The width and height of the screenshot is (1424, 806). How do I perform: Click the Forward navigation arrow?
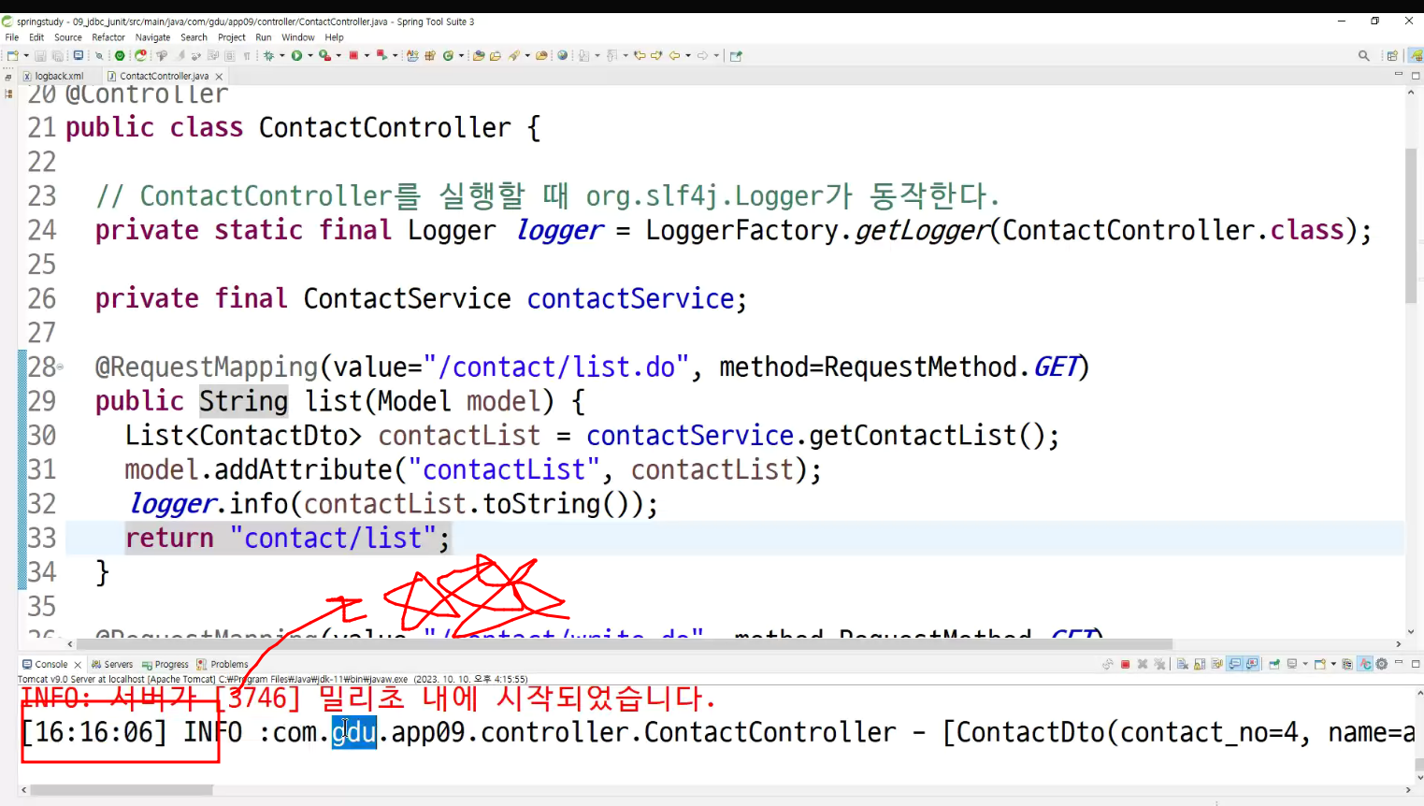coord(702,55)
